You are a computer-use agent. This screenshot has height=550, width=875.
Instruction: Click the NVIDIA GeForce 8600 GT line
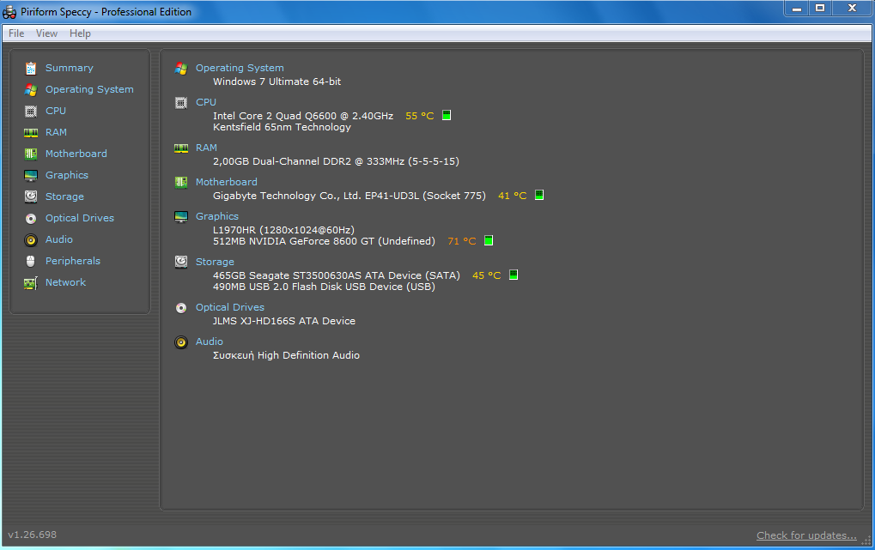point(324,241)
